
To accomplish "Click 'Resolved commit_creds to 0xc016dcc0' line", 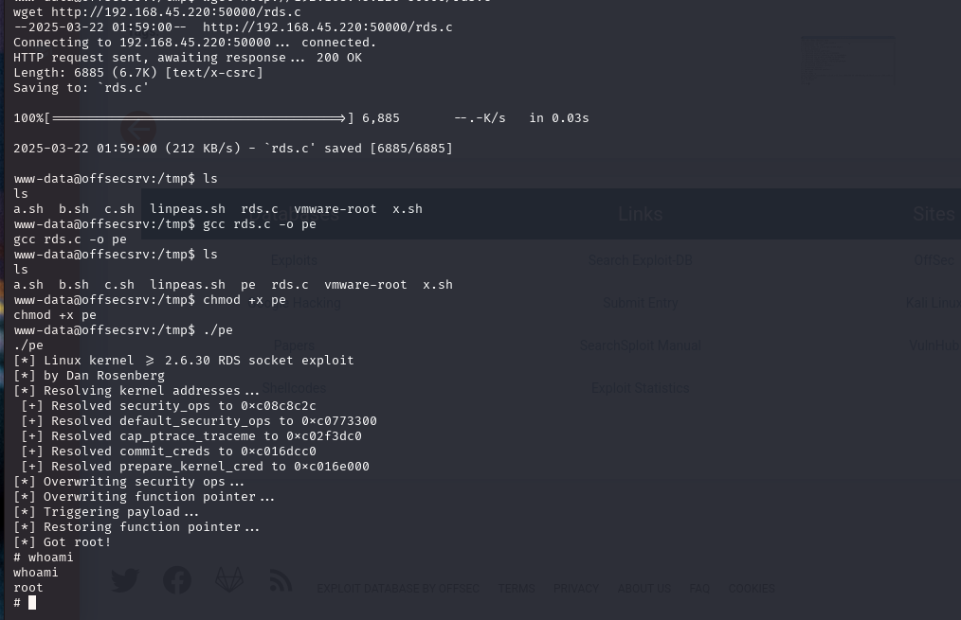I will (x=169, y=452).
